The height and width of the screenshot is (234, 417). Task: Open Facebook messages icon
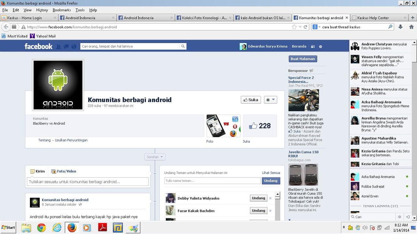(x=66, y=46)
